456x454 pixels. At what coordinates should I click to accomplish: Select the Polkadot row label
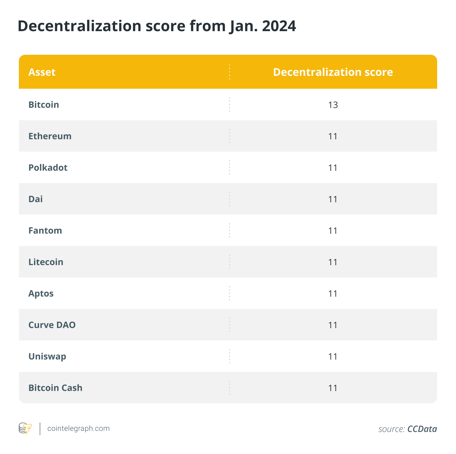click(48, 167)
